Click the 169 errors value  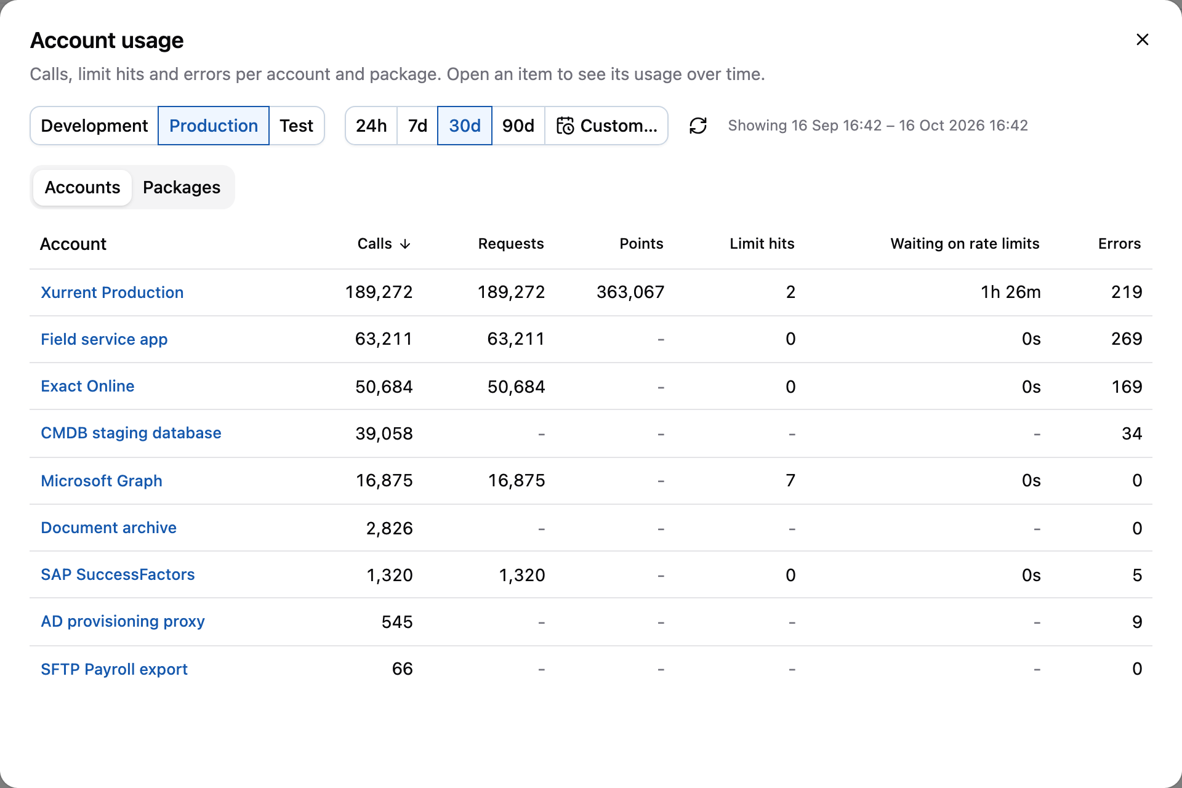point(1127,387)
